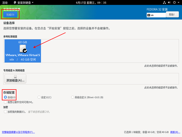Image resolution: width=182 pixels, height=137 pixels.
Task: Click the power icon in top bar
Action: (x=175, y=2)
